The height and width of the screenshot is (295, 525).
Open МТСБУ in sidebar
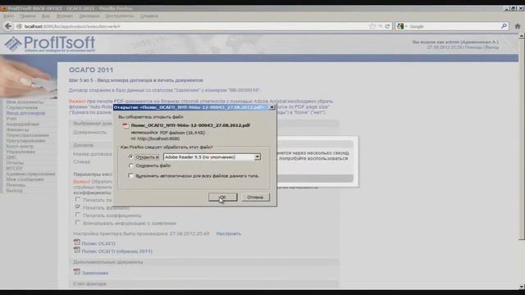pos(15,168)
